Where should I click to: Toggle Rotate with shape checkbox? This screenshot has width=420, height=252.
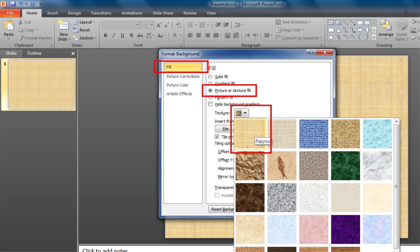[217, 196]
